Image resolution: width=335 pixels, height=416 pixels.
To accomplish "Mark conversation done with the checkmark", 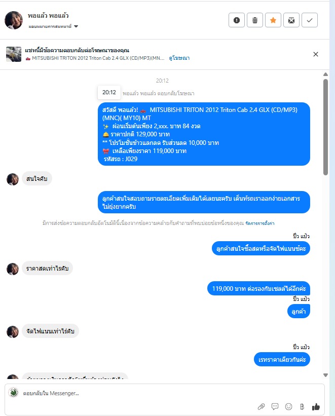I will (x=310, y=20).
